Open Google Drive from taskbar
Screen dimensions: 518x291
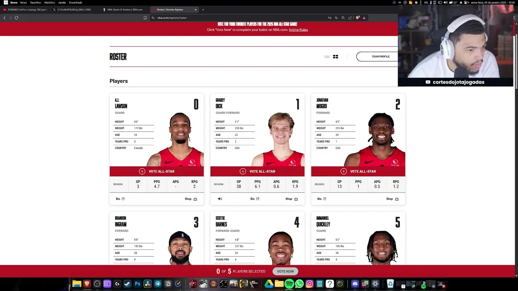[269, 284]
